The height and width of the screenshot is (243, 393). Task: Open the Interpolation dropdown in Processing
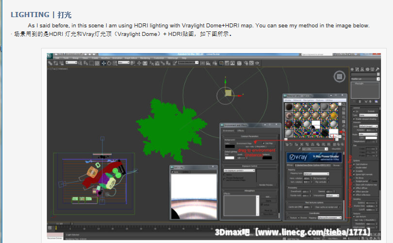(x=333, y=195)
